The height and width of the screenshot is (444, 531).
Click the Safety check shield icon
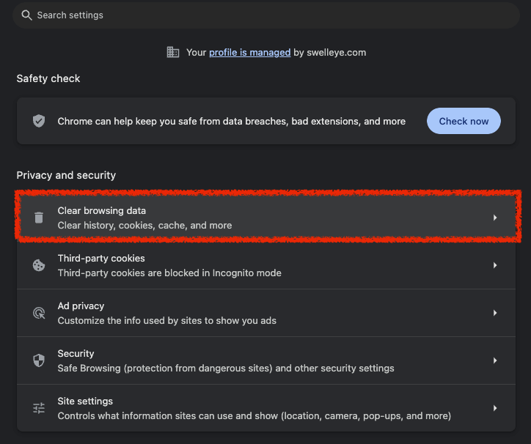pos(39,122)
